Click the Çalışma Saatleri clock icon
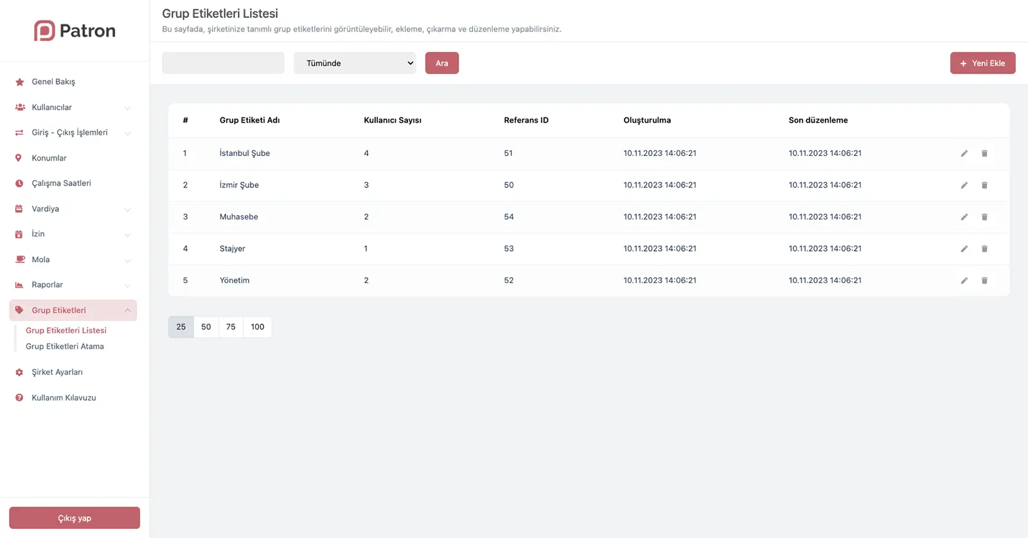 19,184
